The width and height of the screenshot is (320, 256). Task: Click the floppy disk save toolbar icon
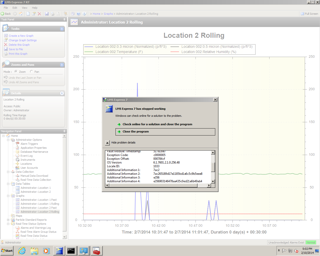point(47,14)
